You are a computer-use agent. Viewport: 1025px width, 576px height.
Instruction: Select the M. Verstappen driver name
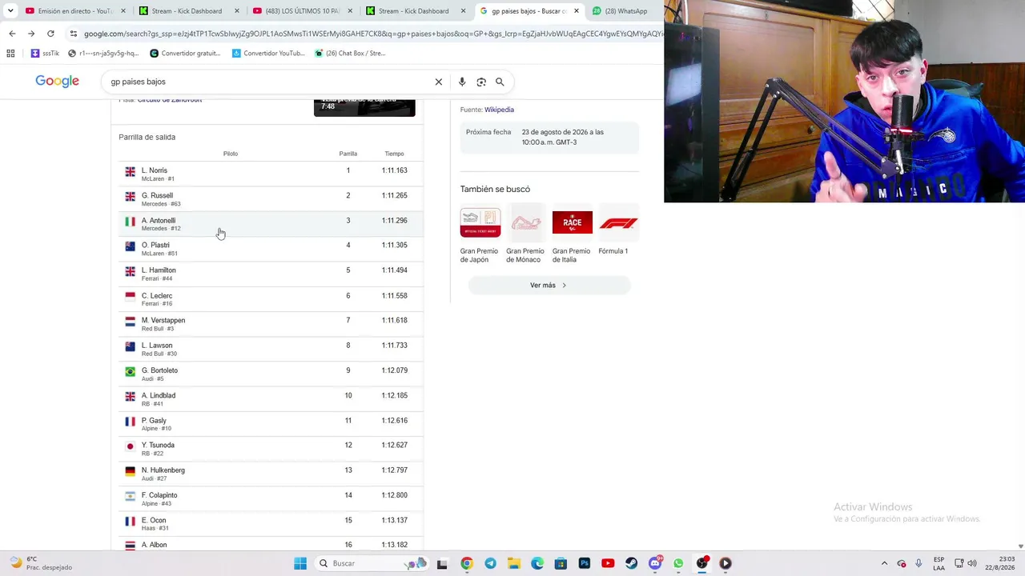pyautogui.click(x=163, y=321)
